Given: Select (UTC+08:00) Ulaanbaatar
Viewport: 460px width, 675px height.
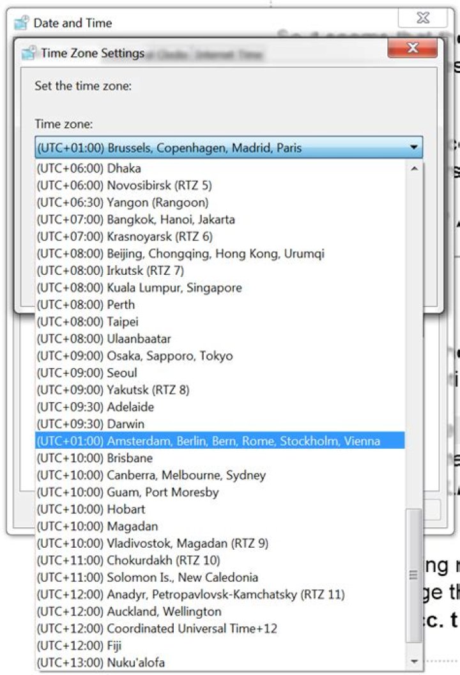Looking at the screenshot, I should coord(220,339).
